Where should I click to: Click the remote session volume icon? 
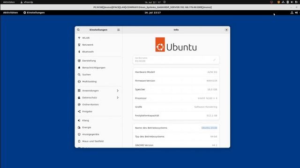tap(296, 13)
